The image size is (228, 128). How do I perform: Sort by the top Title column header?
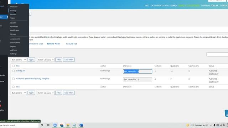(18, 66)
